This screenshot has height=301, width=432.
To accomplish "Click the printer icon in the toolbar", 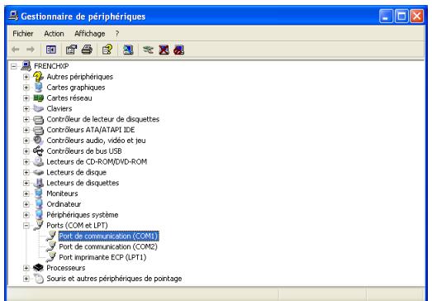I will (x=87, y=50).
